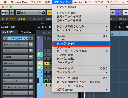Expand the トラックの折りたたみ submenu
The image size is (128, 98).
click(81, 26)
